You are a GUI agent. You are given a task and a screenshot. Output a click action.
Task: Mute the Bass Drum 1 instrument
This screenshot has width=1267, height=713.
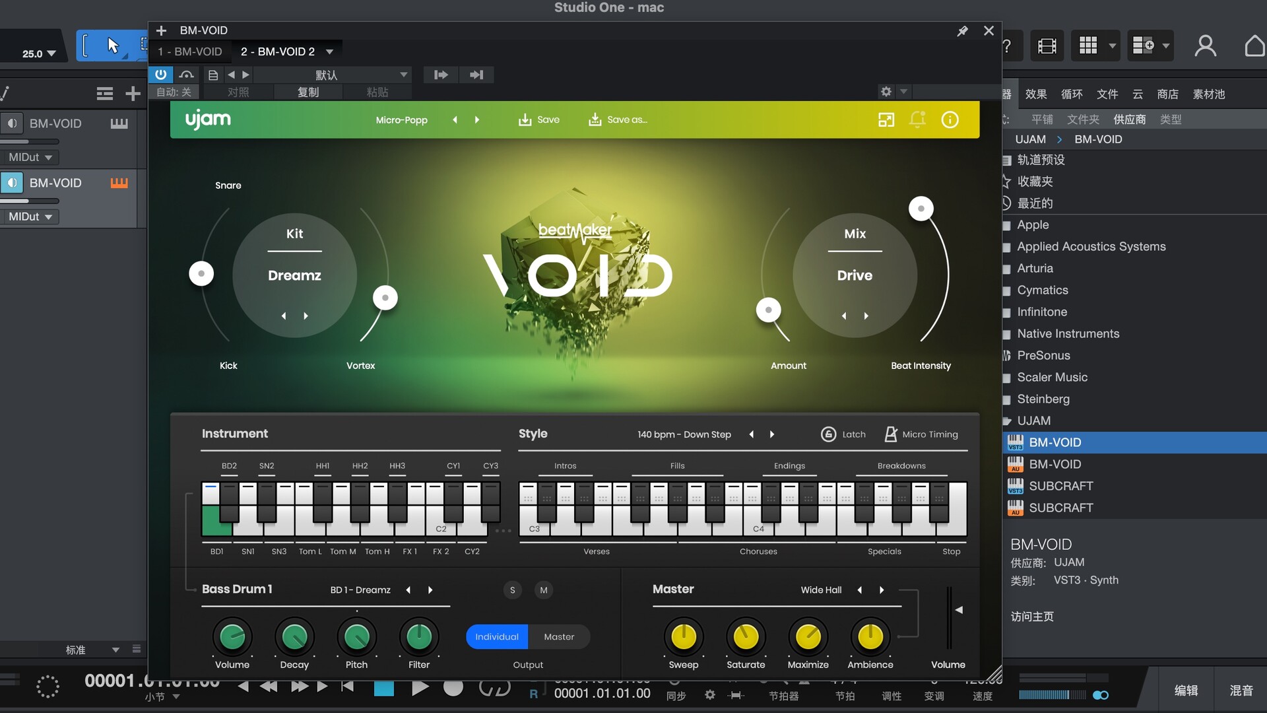pos(544,590)
